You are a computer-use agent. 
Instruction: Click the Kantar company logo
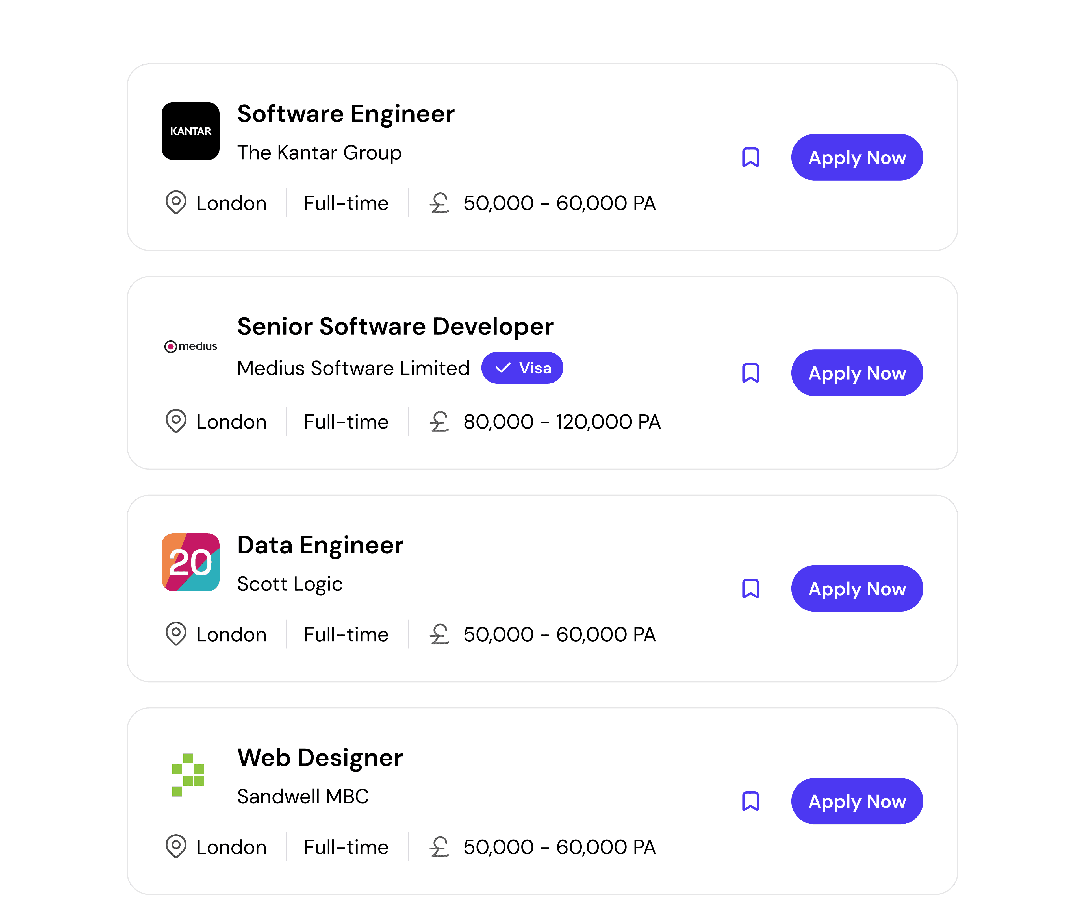191,131
